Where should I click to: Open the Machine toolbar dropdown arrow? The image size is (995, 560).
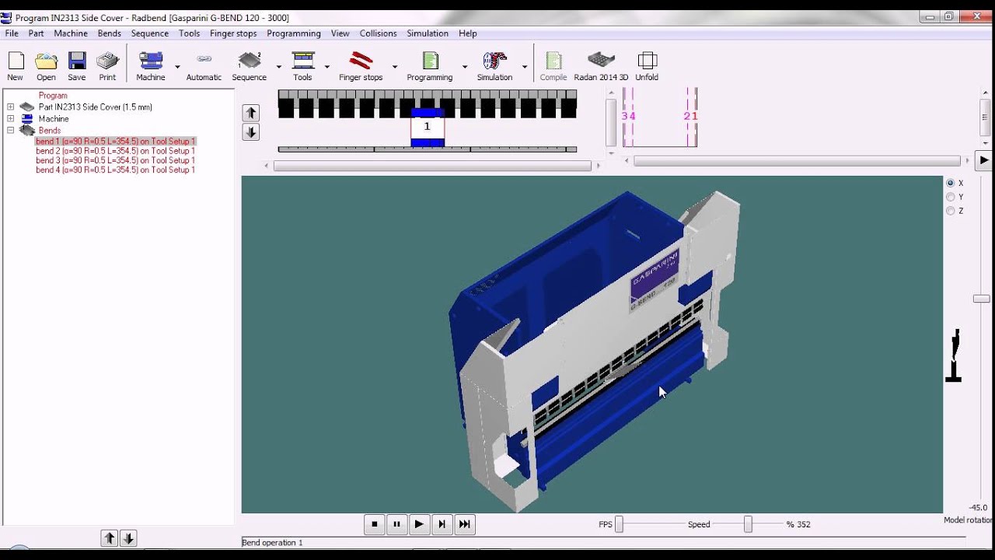point(177,67)
